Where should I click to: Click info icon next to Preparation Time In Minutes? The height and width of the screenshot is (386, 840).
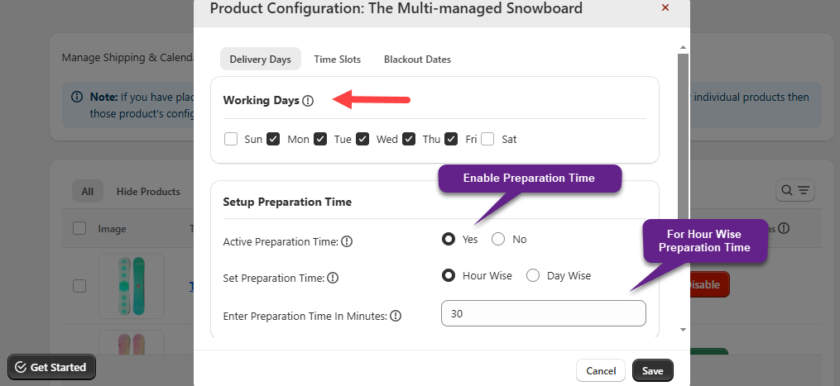coord(396,316)
